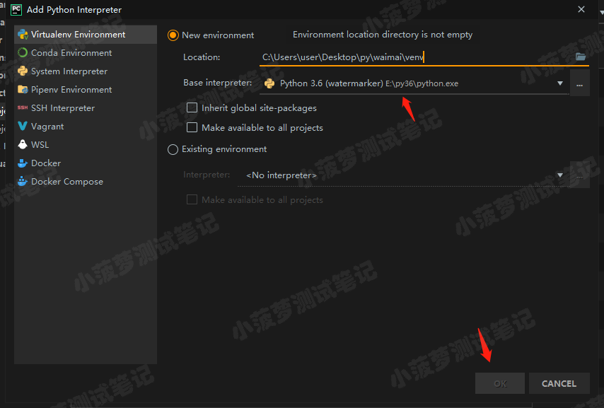Screen dimensions: 604x408
Task: Check disabled Make available to all projects under Existing environment
Action: click(192, 199)
